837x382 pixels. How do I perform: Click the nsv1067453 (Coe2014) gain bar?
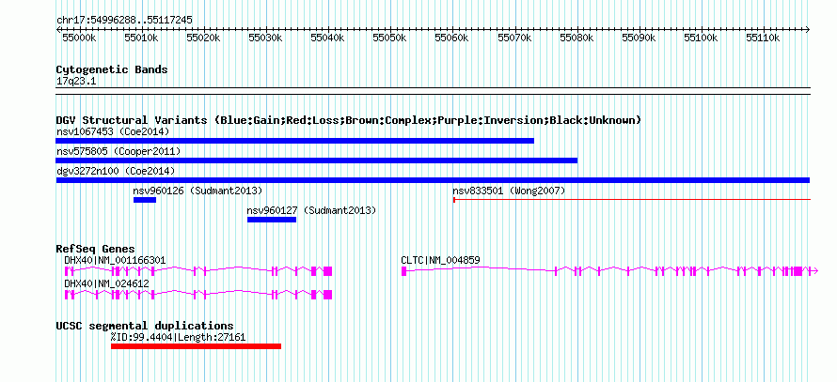pyautogui.click(x=294, y=141)
